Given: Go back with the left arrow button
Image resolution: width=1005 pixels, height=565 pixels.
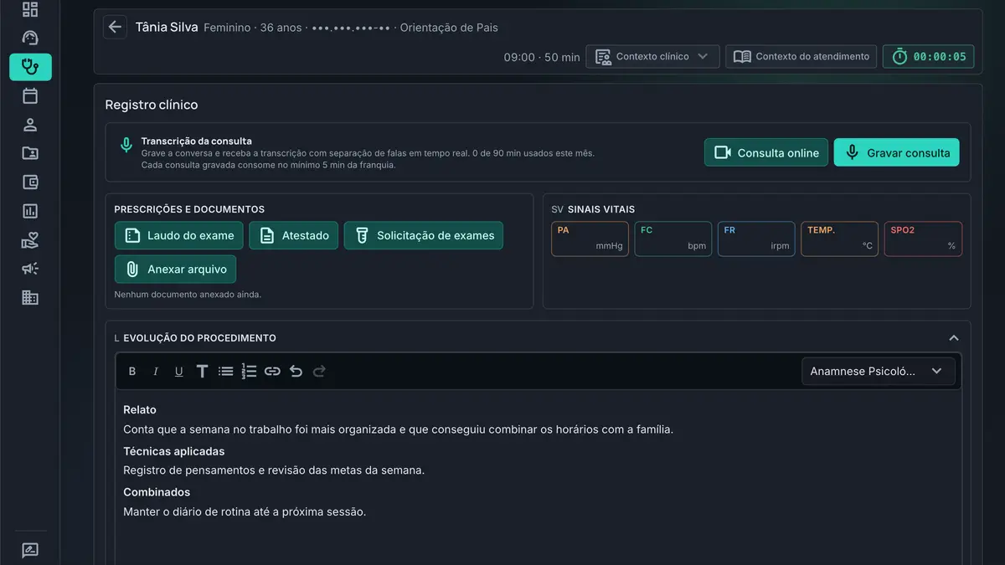Looking at the screenshot, I should [x=116, y=27].
